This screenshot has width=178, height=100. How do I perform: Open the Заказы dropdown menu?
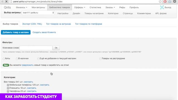(110, 7)
